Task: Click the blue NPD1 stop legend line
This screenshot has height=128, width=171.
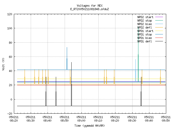Action: tap(159, 34)
